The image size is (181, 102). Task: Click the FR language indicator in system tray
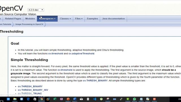click(x=180, y=99)
